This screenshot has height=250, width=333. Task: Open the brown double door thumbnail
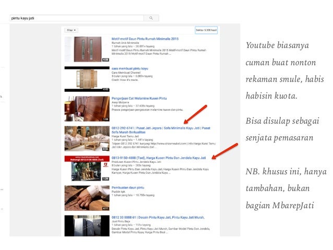pos(87,49)
